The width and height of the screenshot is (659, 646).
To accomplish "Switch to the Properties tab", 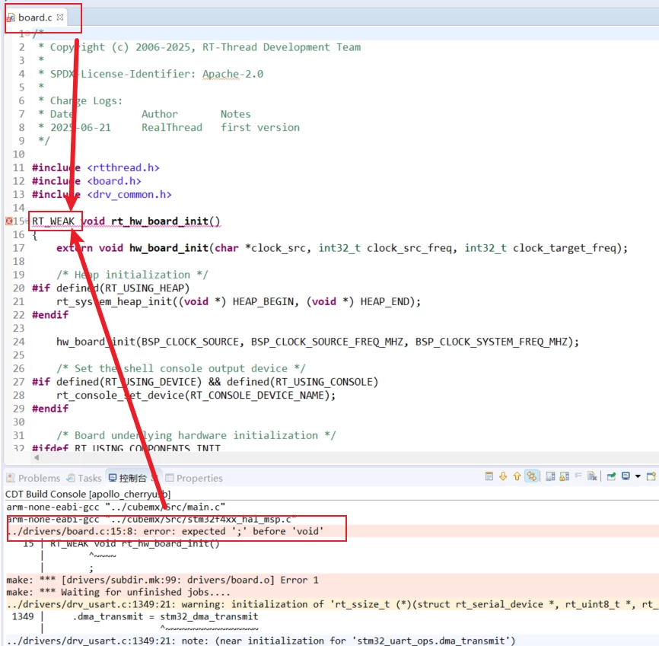I will point(194,478).
